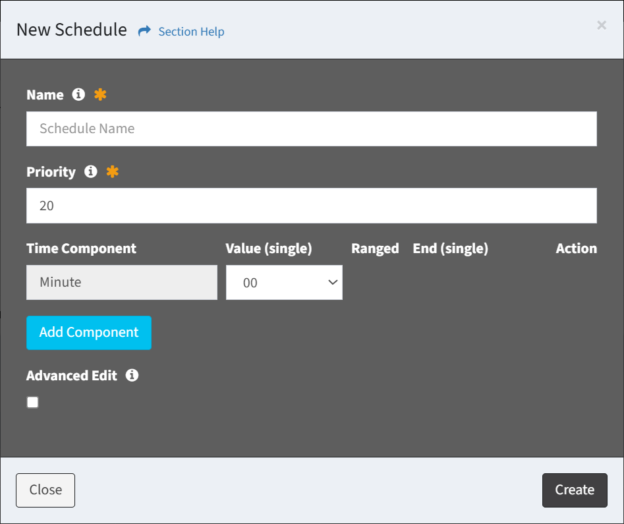Click the orange asterisk next to Priority
624x524 pixels.
pos(113,171)
